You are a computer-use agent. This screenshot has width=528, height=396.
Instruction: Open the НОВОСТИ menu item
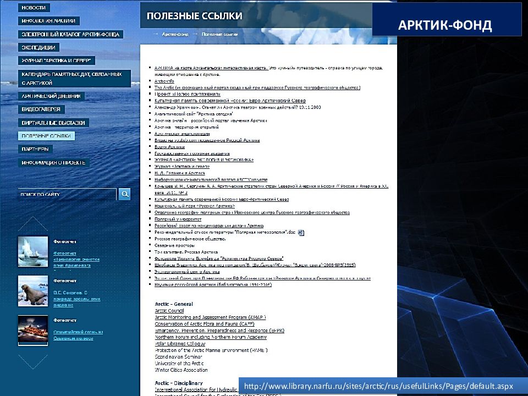(x=34, y=7)
